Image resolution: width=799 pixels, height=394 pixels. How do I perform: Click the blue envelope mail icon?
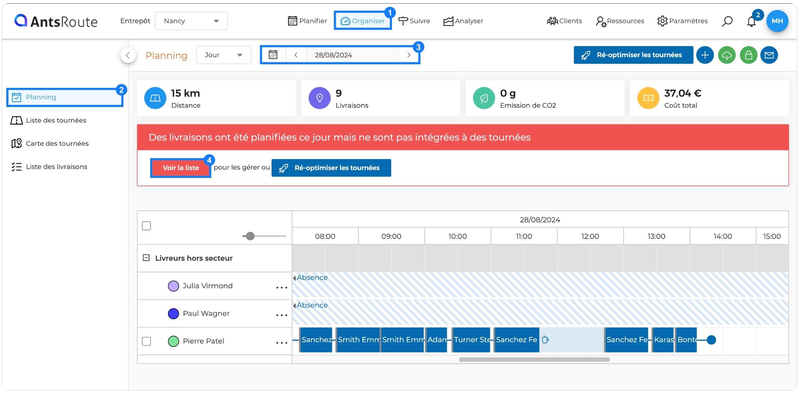(x=769, y=55)
